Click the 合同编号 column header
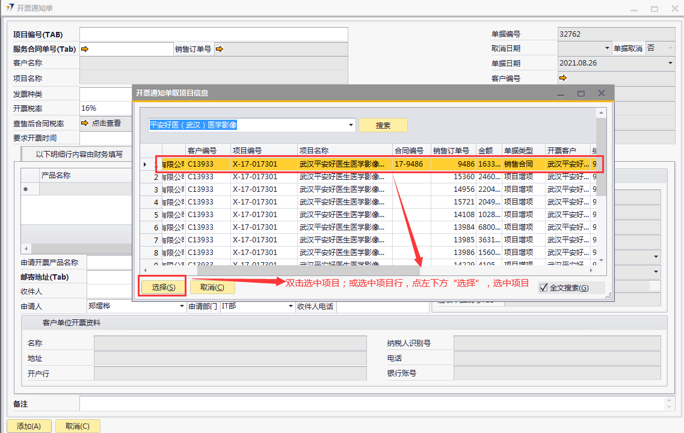The image size is (684, 433). click(409, 150)
